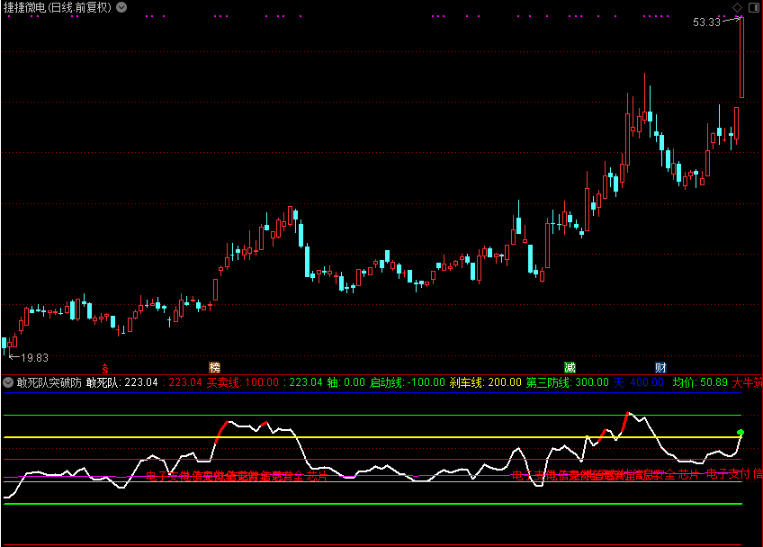Click the 刹车线 yellow parameter label
The image size is (763, 547).
pyautogui.click(x=467, y=382)
